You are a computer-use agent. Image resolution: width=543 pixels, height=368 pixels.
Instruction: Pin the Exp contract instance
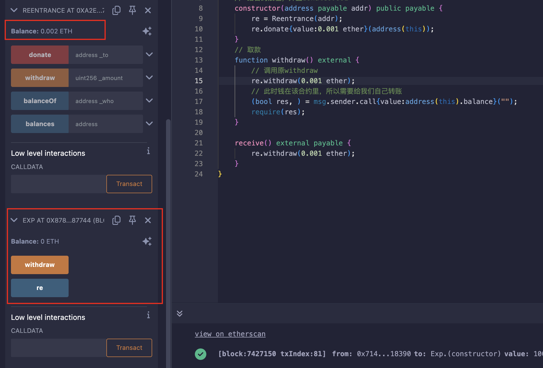click(132, 220)
